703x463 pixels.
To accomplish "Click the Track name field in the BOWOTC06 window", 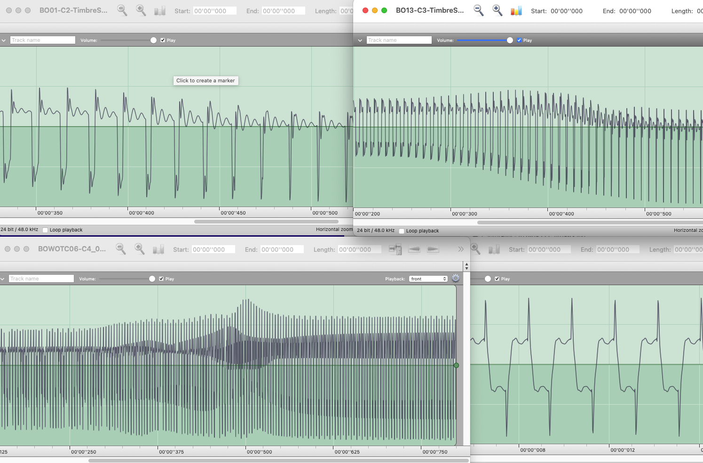I will point(41,278).
